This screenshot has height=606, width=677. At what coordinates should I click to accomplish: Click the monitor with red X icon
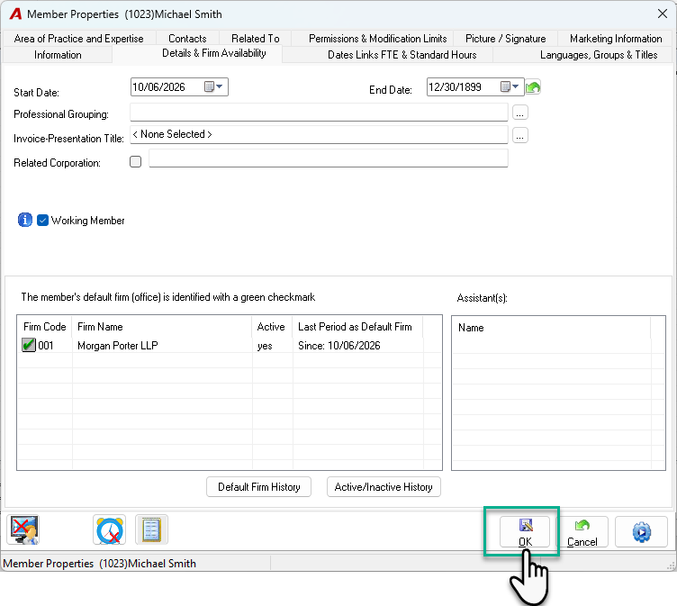(x=23, y=529)
